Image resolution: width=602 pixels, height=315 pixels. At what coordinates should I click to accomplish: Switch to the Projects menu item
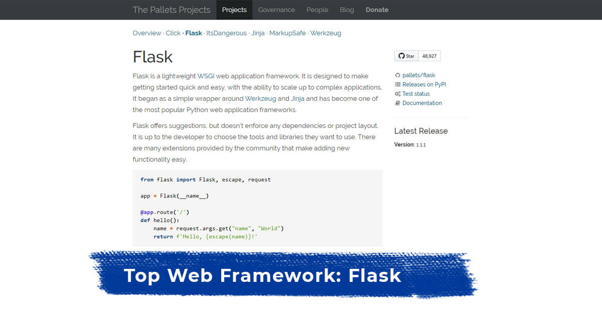click(x=234, y=10)
